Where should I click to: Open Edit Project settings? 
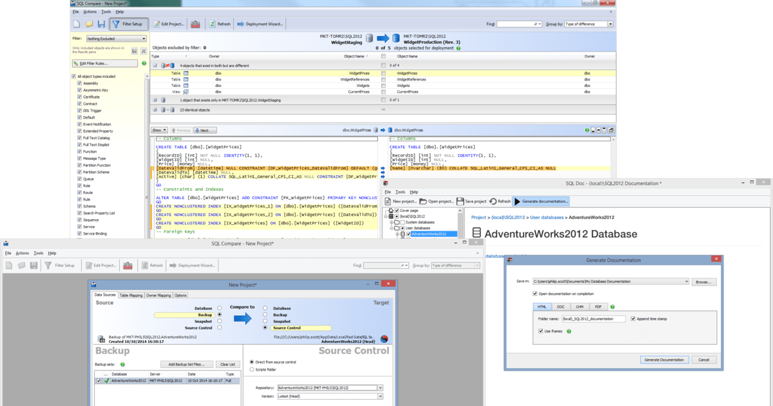coord(169,23)
